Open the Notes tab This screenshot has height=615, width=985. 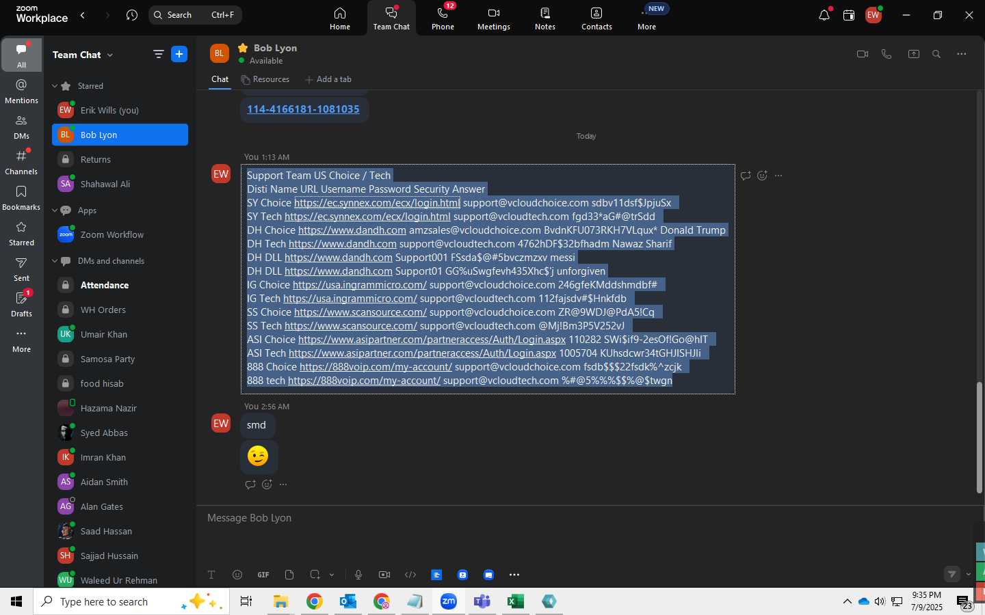(545, 18)
